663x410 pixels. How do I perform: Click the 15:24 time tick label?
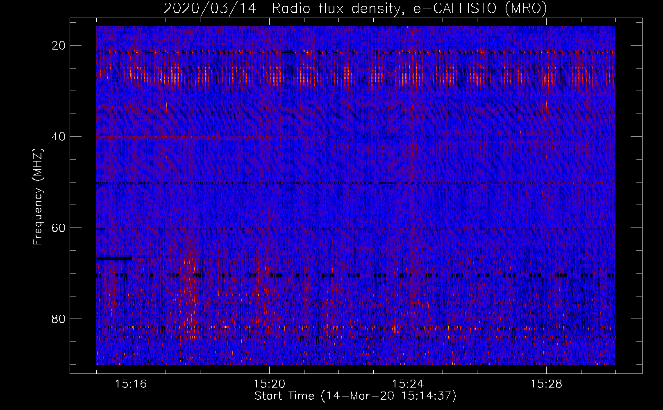408,384
